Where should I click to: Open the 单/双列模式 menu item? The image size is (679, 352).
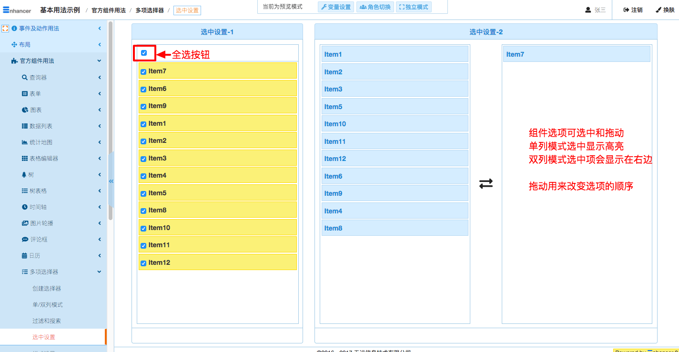click(x=48, y=305)
